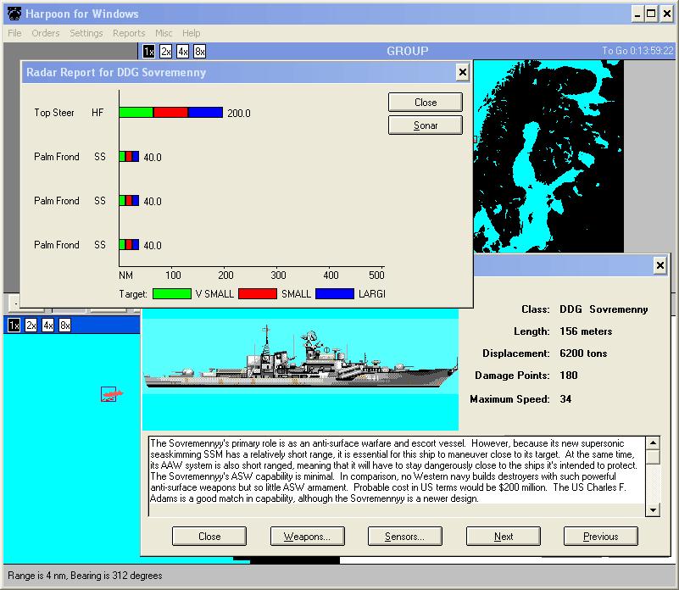679x590 pixels.
Task: Click the Harpoon app icon in the title bar
Action: (14, 14)
